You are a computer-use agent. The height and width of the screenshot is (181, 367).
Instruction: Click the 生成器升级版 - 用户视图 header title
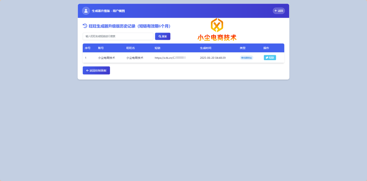click(x=108, y=11)
